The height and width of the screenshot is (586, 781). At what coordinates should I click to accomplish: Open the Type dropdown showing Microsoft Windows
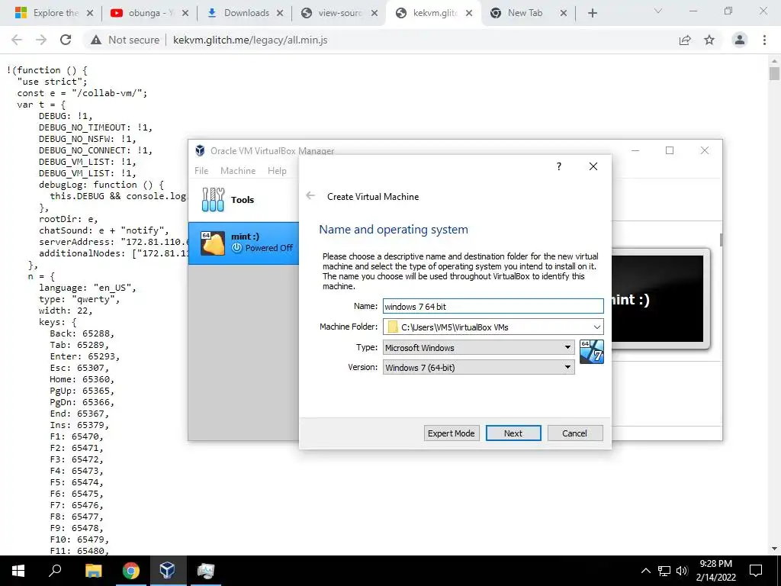[479, 347]
